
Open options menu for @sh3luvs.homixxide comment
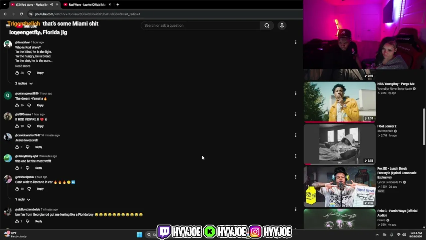click(x=296, y=209)
